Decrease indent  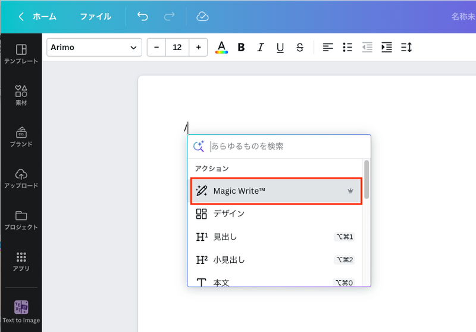[x=367, y=48]
